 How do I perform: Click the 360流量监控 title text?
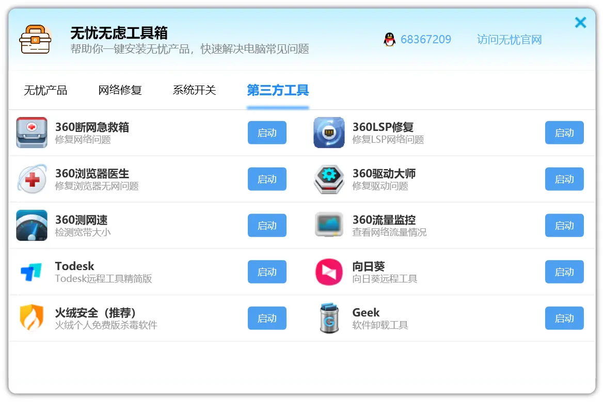click(x=384, y=220)
